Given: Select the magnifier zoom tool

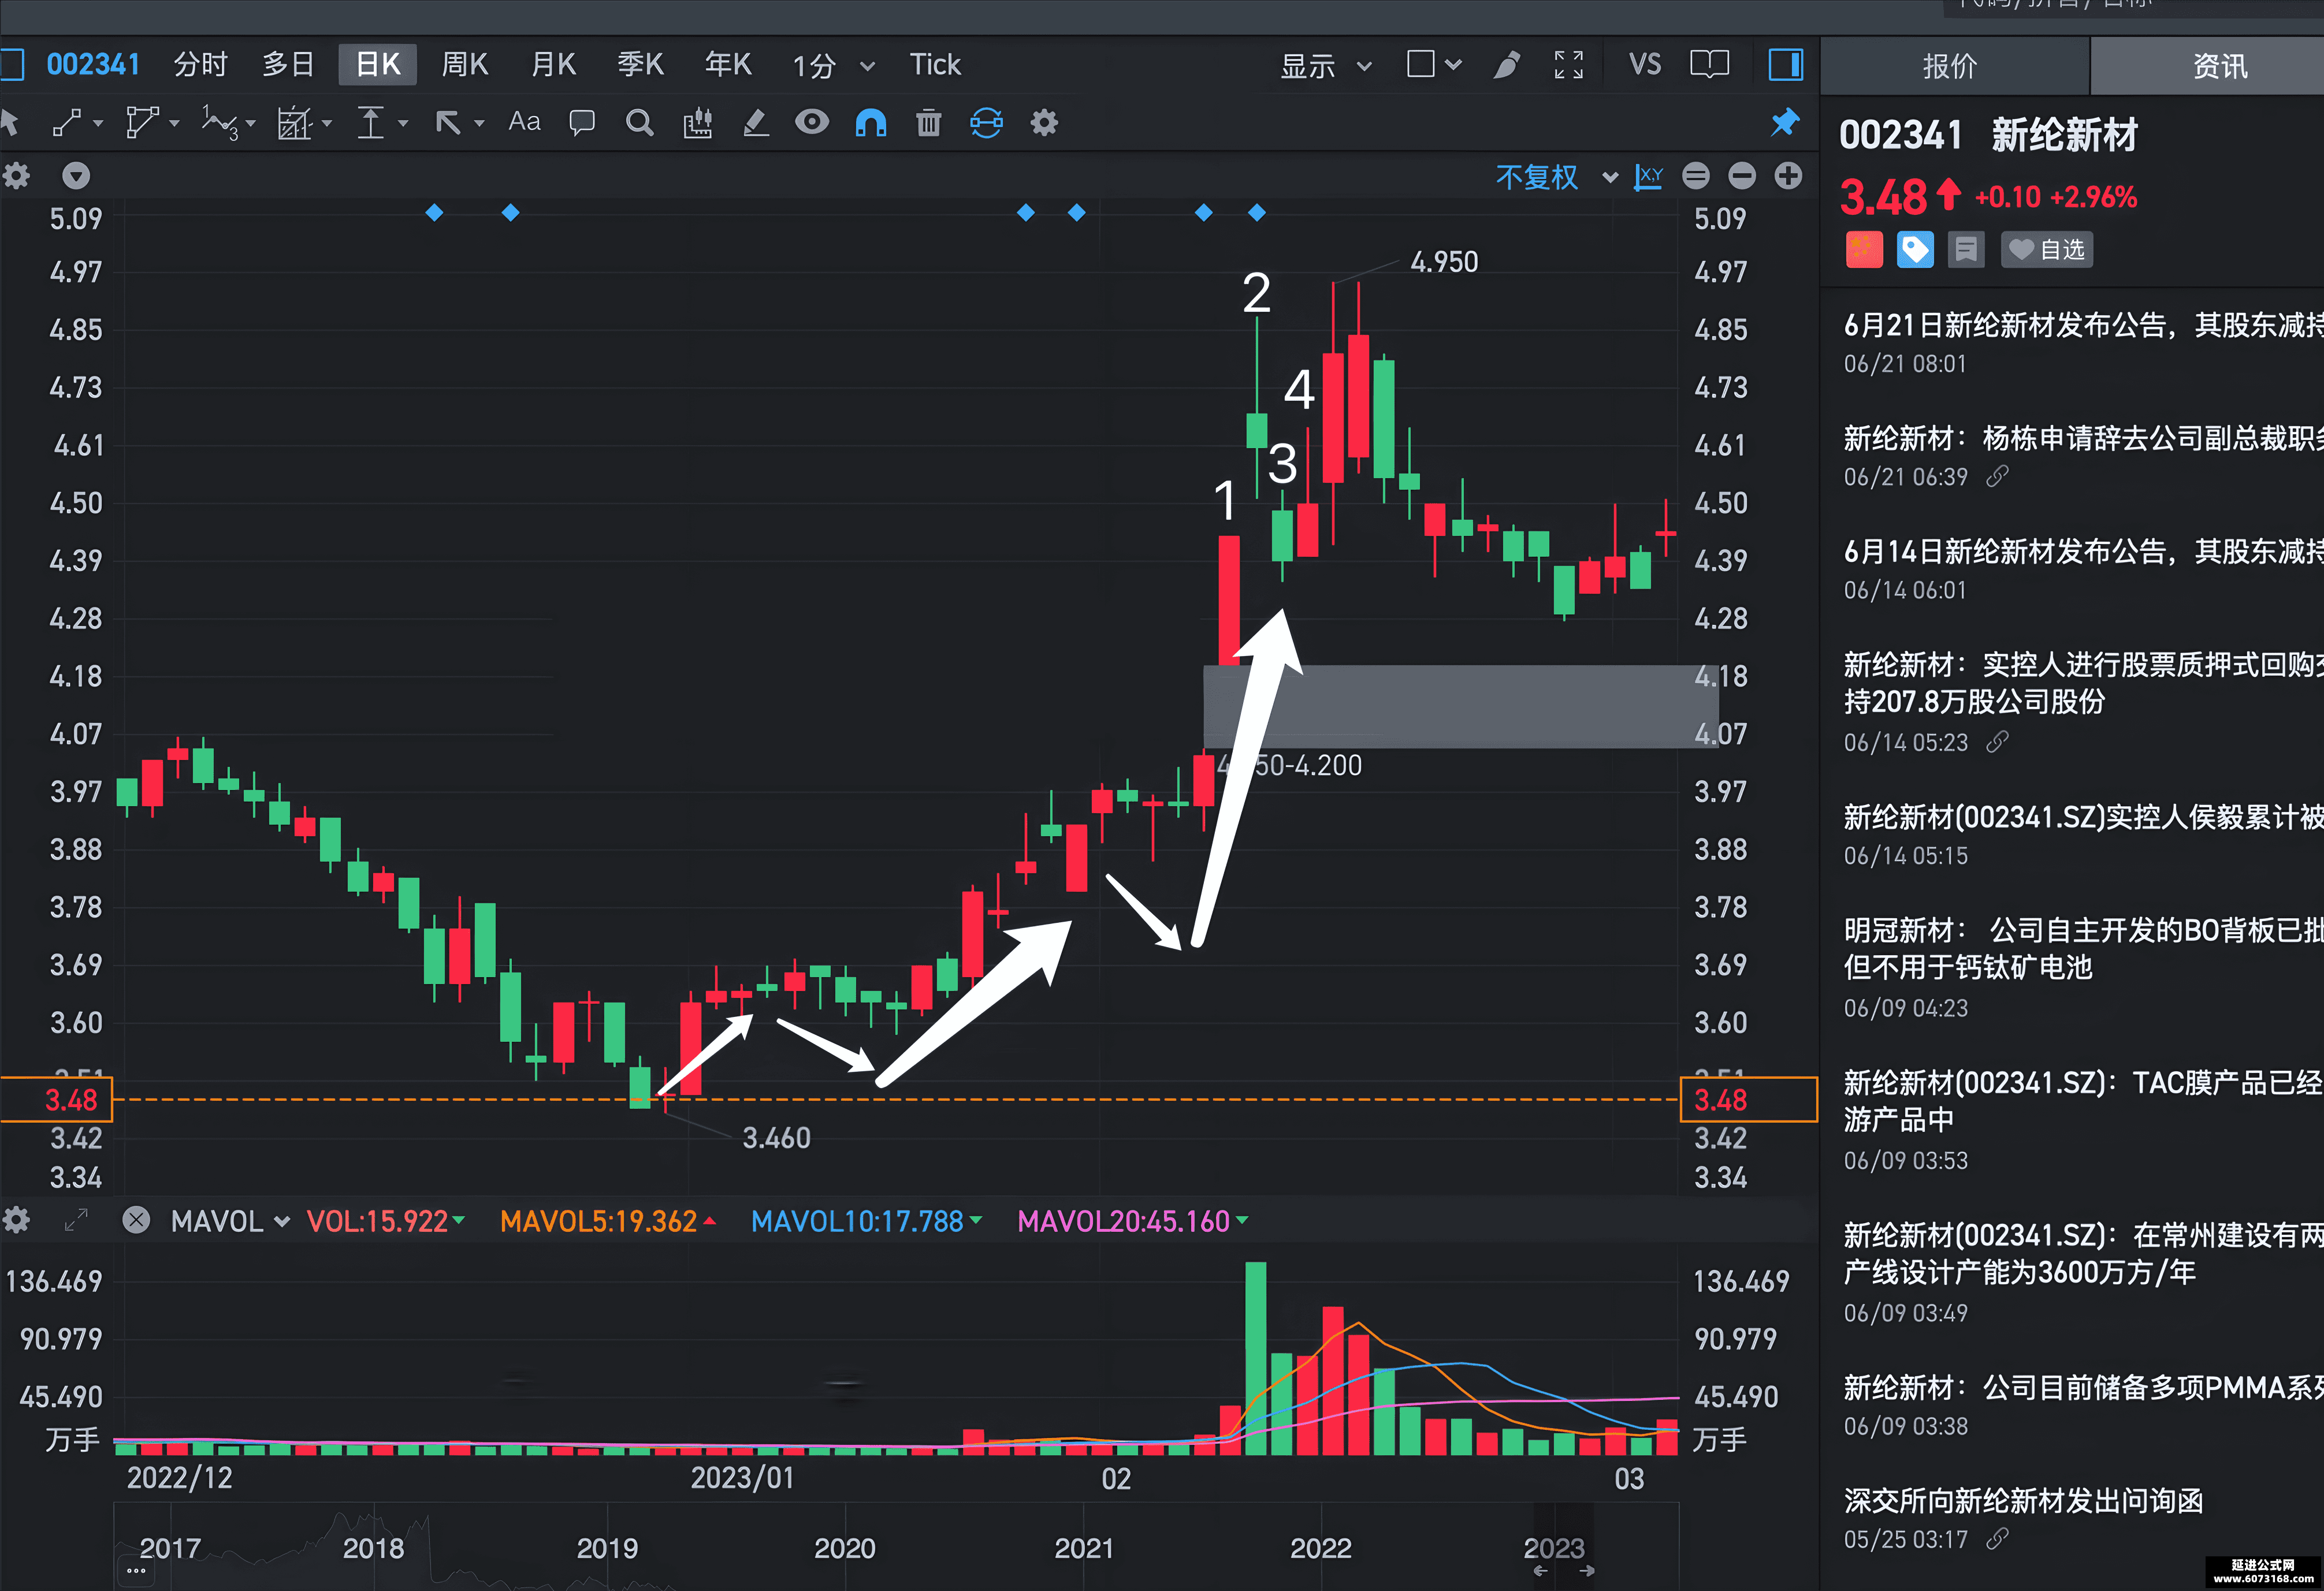Looking at the screenshot, I should click(639, 123).
